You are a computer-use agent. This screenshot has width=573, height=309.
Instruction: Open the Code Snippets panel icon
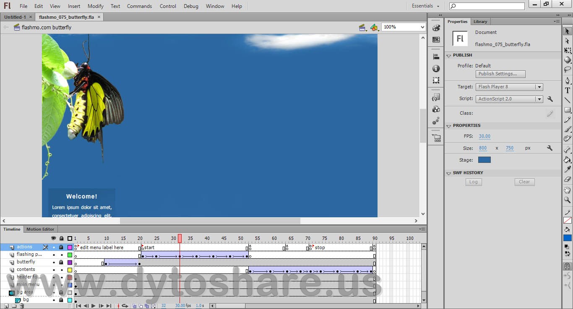[436, 98]
